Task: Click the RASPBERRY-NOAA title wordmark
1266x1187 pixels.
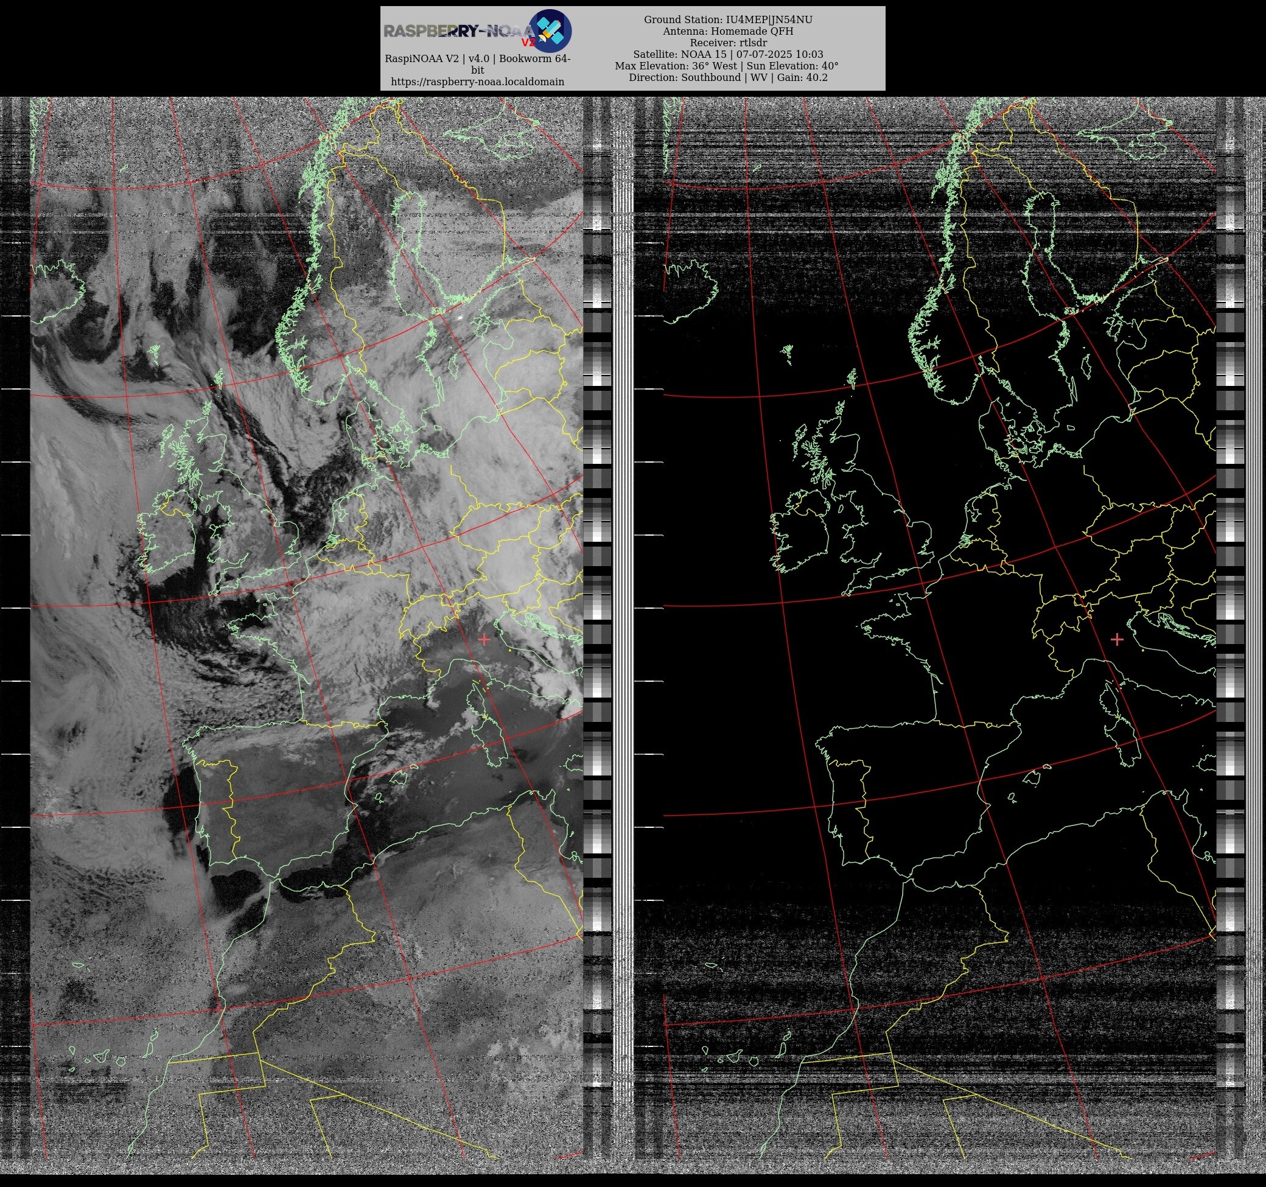Action: point(459,31)
